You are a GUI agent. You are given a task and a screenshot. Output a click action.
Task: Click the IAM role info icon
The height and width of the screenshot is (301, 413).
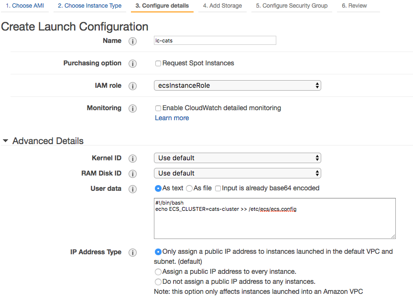pyautogui.click(x=133, y=86)
